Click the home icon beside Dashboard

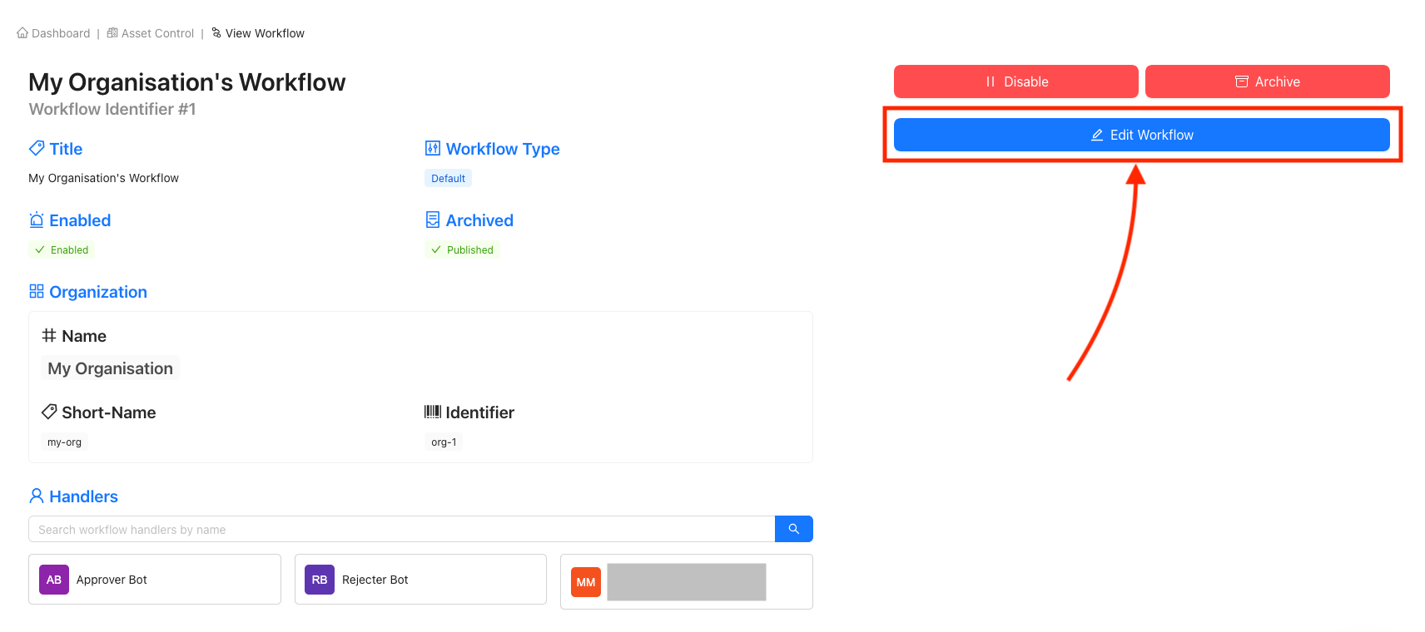[22, 33]
